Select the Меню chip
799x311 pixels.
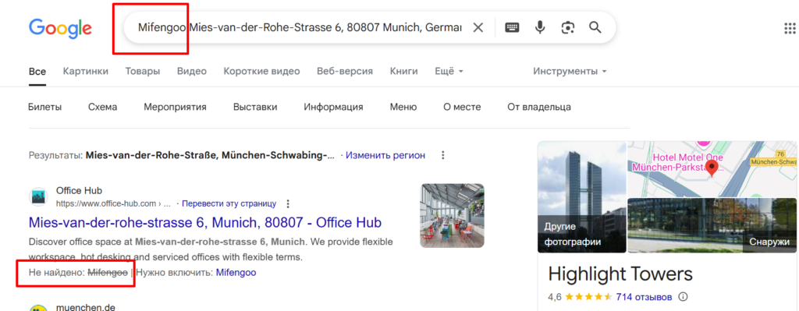(x=403, y=107)
